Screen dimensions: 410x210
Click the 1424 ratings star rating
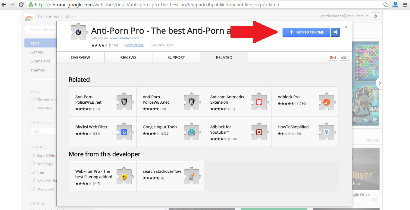[100, 45]
